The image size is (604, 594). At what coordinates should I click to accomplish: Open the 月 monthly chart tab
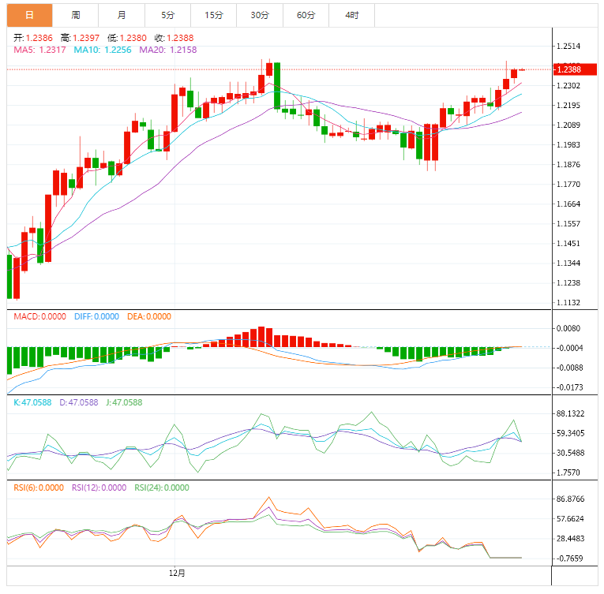coord(122,15)
